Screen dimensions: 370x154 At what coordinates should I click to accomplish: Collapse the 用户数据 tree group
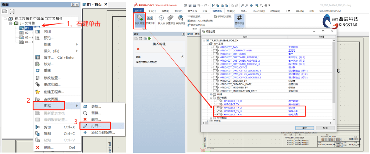tap(211, 98)
